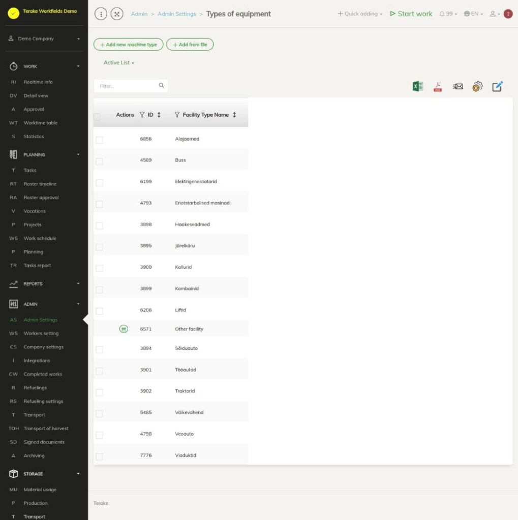Open the user profile dropdown
The image size is (518, 520).
click(495, 14)
